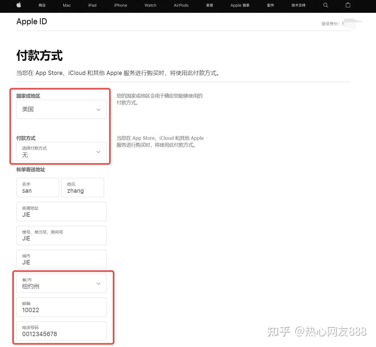Expand the 国家或地区 dropdown showing 美国
Screen dimensions: 376x347
tap(61, 109)
